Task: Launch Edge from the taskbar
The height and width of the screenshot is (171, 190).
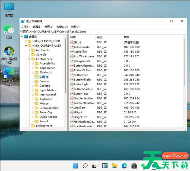Action: (124, 166)
